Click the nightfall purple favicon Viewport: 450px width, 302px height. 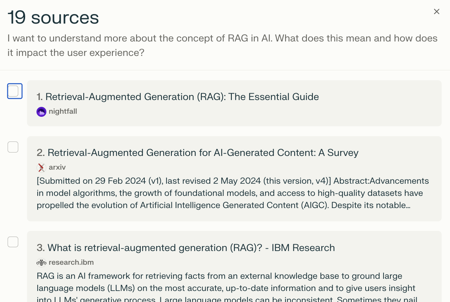(41, 112)
